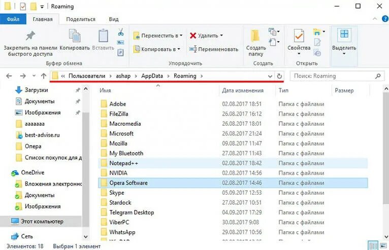Go up one folder level arrow
The height and width of the screenshot is (250, 389).
[x=44, y=76]
